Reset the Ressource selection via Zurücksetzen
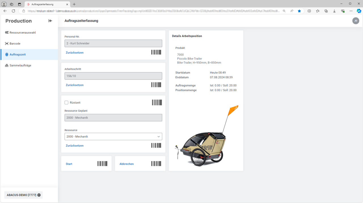 [75, 146]
